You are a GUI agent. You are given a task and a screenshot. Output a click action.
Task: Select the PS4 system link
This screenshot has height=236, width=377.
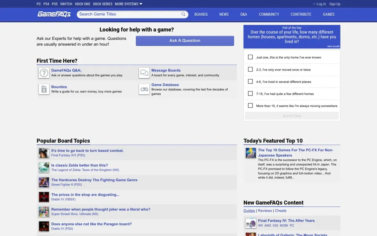(46, 4)
